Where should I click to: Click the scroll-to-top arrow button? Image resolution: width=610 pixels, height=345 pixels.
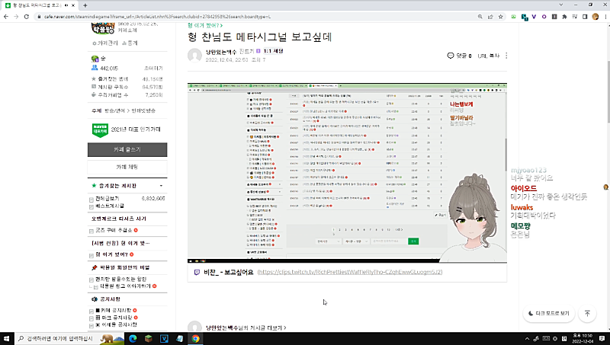pyautogui.click(x=587, y=313)
